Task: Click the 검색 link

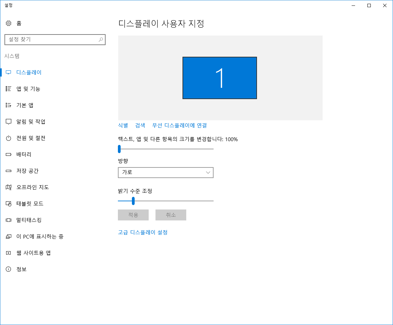Action: coord(140,125)
